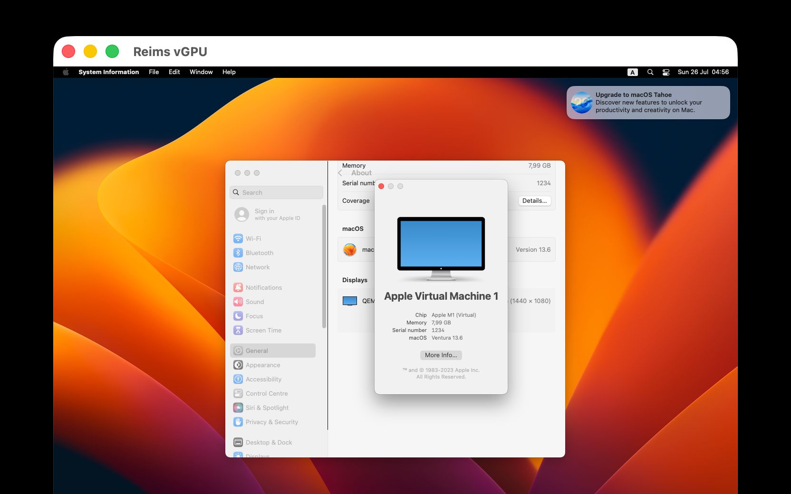Click the Apple ID avatar icon
The width and height of the screenshot is (791, 494).
pyautogui.click(x=242, y=215)
